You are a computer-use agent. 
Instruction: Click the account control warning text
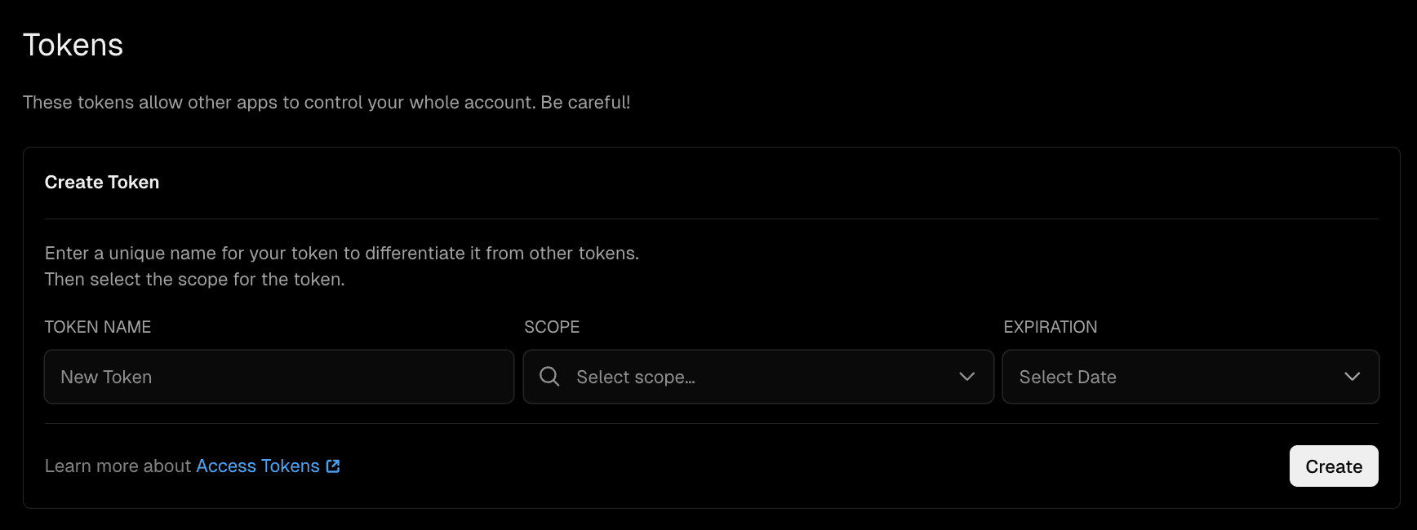coord(326,102)
